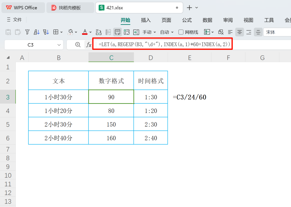
Task: Open the Name Box C3 dropdown arrow
Action: pyautogui.click(x=59, y=45)
